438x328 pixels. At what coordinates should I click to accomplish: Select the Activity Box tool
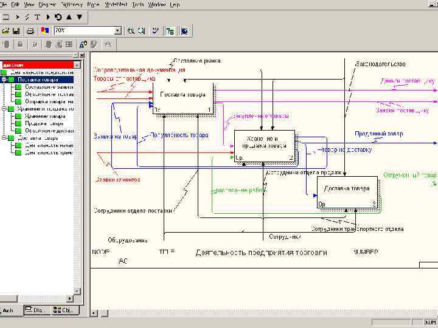pos(5,17)
